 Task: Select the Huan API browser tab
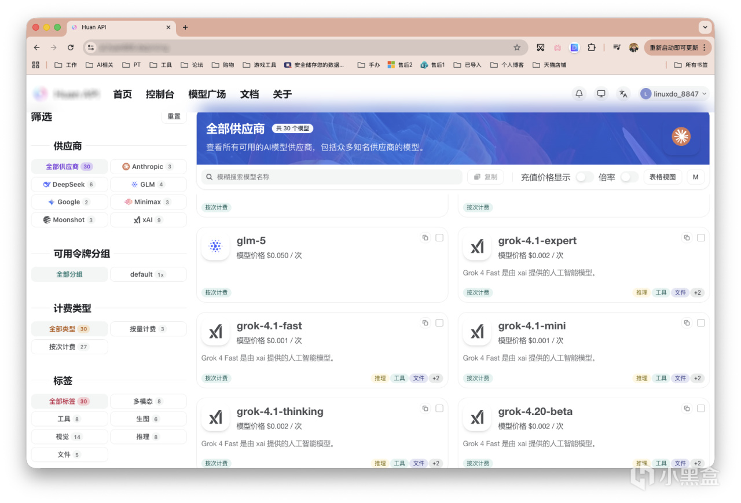(x=122, y=27)
